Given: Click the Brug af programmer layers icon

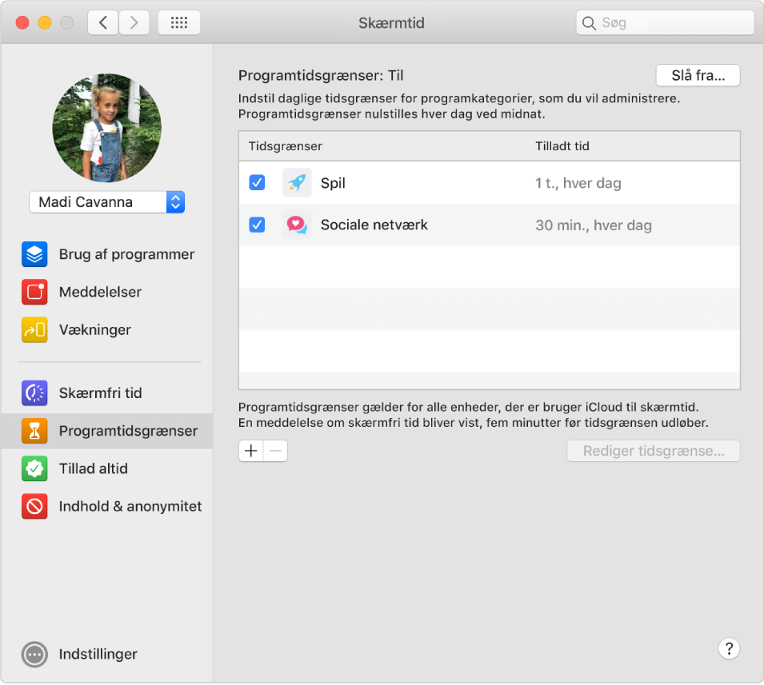Looking at the screenshot, I should (34, 254).
